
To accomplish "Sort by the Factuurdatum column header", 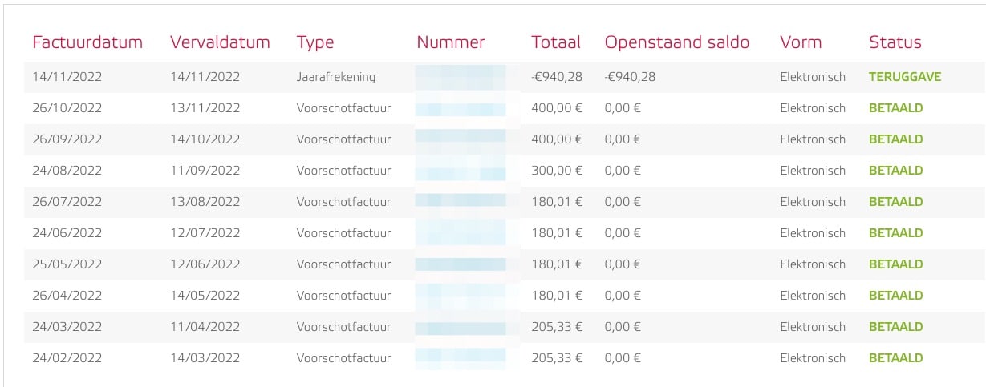I will point(87,42).
